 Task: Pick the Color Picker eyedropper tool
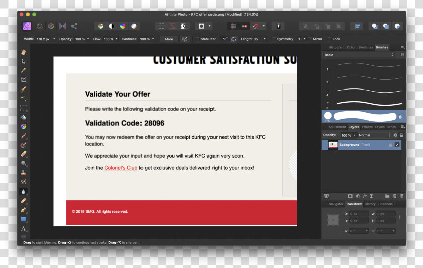pyautogui.click(x=24, y=70)
